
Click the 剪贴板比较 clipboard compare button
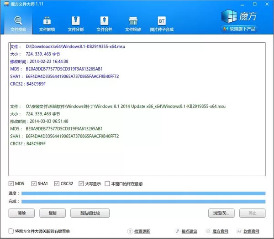[x=90, y=213]
